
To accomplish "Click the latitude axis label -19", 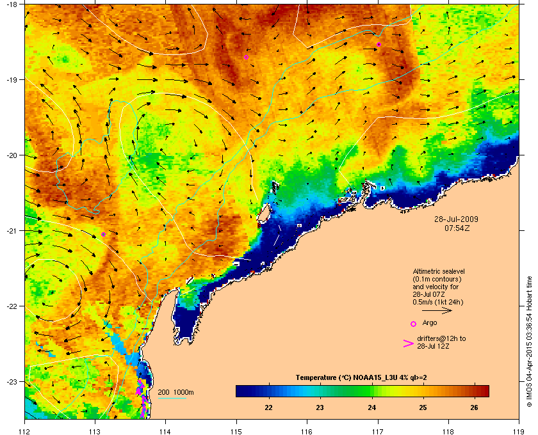I will coord(11,79).
